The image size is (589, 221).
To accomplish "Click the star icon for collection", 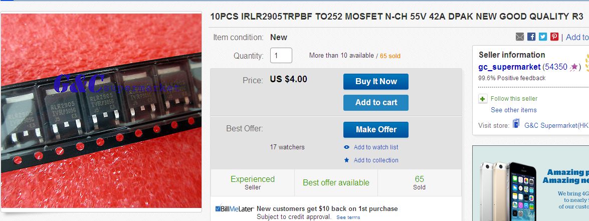I will pos(346,160).
